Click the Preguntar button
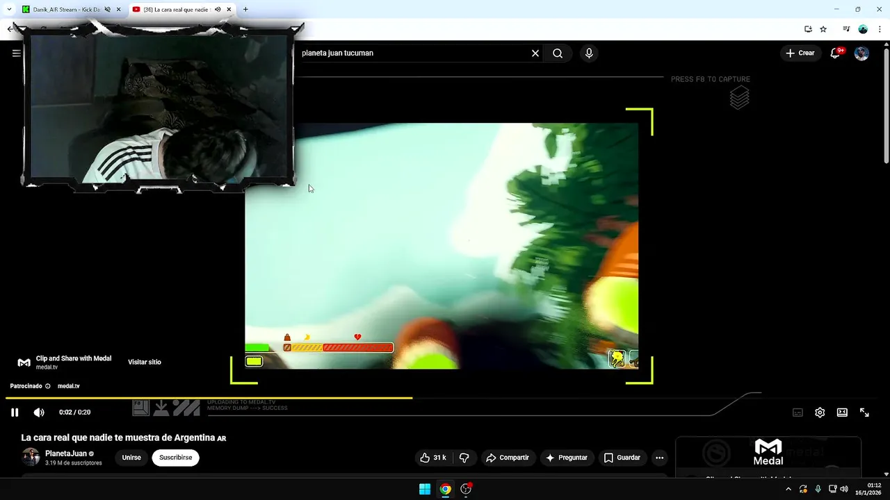Screen dimensions: 890x500 [x=567, y=458]
